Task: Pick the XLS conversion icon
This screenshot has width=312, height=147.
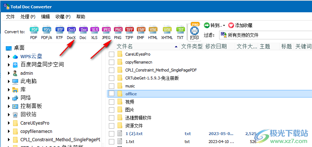Action: [95, 30]
